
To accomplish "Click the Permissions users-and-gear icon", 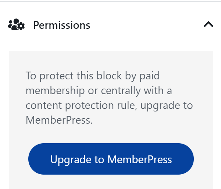I will coord(16,24).
